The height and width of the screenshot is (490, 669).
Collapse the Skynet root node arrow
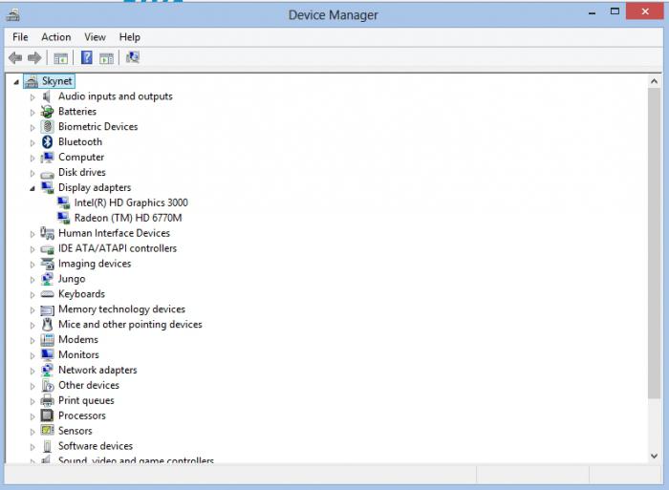point(16,81)
